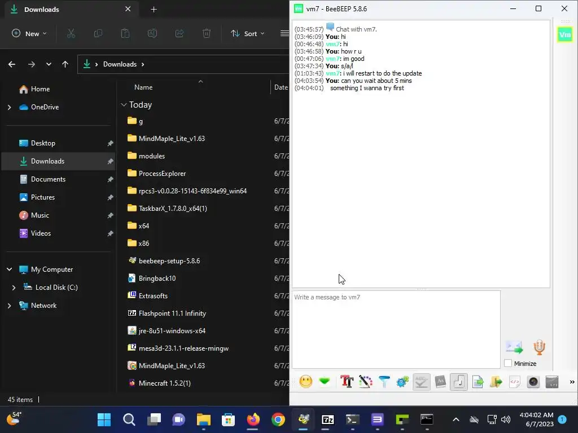The width and height of the screenshot is (578, 433).
Task: Click the blue filter funnel icon
Action: pyautogui.click(x=384, y=382)
